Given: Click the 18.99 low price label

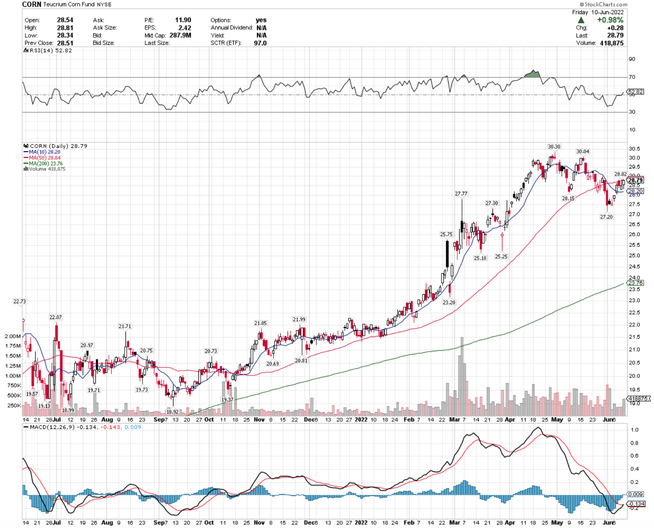Looking at the screenshot, I should point(68,410).
